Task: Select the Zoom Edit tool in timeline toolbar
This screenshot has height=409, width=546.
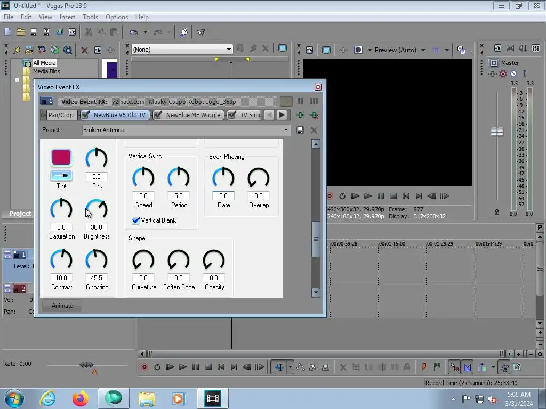Action: (x=326, y=367)
